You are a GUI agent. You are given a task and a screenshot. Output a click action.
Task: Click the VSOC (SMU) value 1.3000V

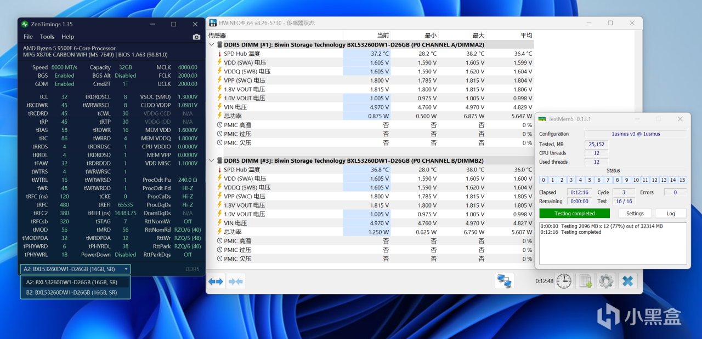click(x=187, y=97)
